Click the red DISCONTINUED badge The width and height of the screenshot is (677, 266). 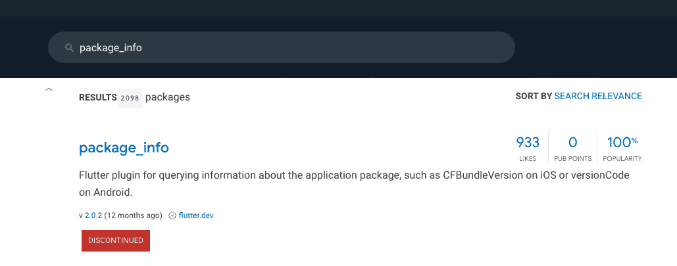pyautogui.click(x=116, y=240)
